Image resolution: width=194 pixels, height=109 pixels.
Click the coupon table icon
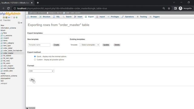(x=2, y=38)
